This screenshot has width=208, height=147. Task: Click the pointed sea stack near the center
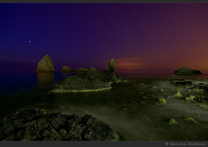pyautogui.click(x=111, y=66)
